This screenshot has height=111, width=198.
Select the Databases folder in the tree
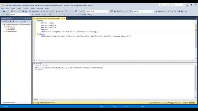coord(11,27)
